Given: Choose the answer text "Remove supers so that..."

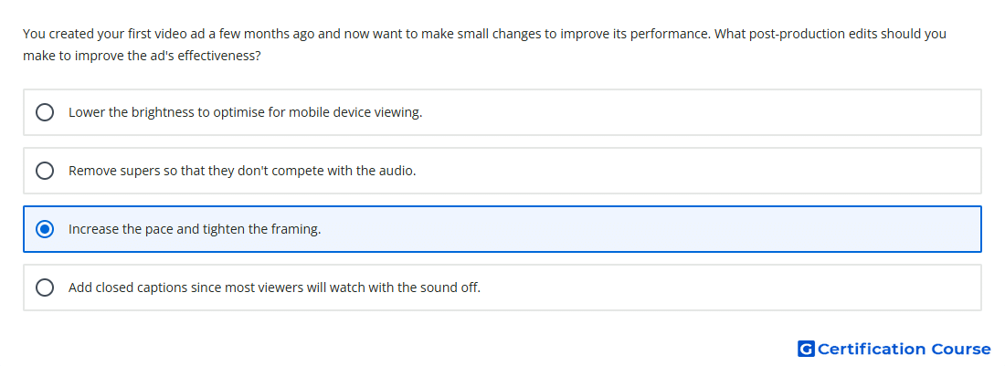Looking at the screenshot, I should coord(242,171).
